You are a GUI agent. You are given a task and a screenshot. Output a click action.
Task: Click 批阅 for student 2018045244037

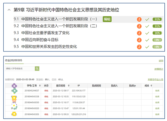click(x=157, y=91)
